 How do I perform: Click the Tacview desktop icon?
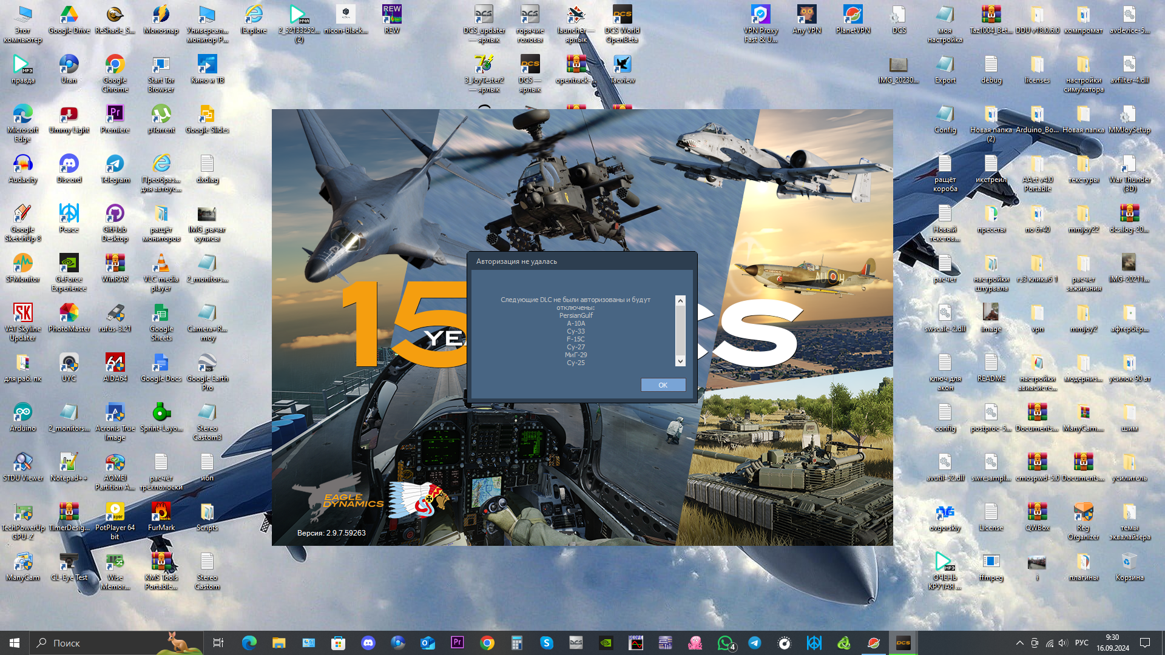point(622,69)
